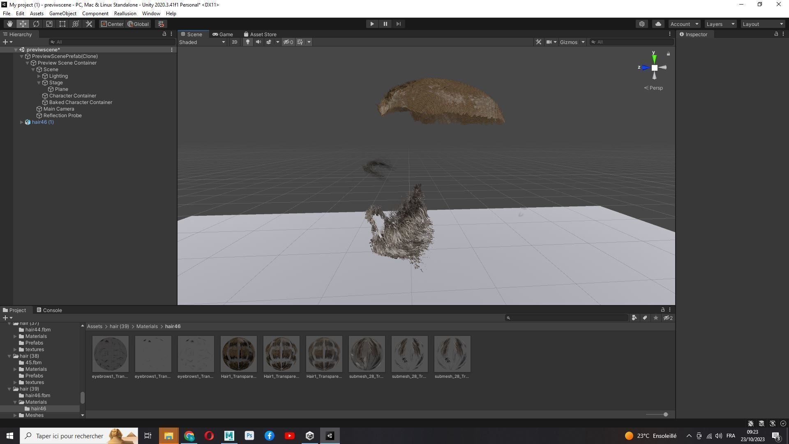Open Photoshop from the Windows taskbar
789x444 pixels.
[x=249, y=436]
